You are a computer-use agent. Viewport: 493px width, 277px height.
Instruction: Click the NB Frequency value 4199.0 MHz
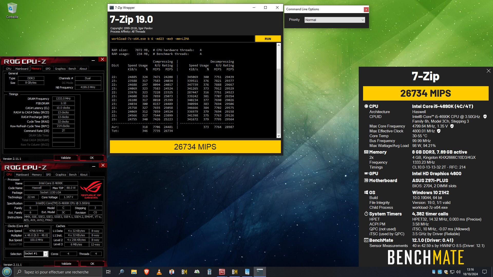[88, 87]
